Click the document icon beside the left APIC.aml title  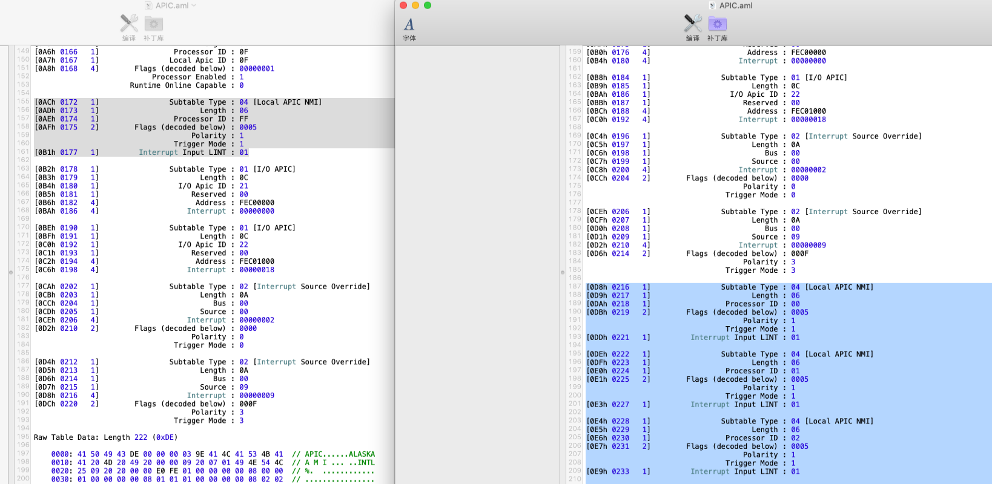click(x=148, y=5)
